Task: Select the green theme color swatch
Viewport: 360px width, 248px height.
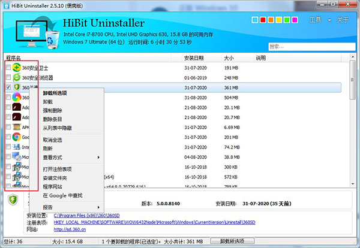Action: coord(287,20)
